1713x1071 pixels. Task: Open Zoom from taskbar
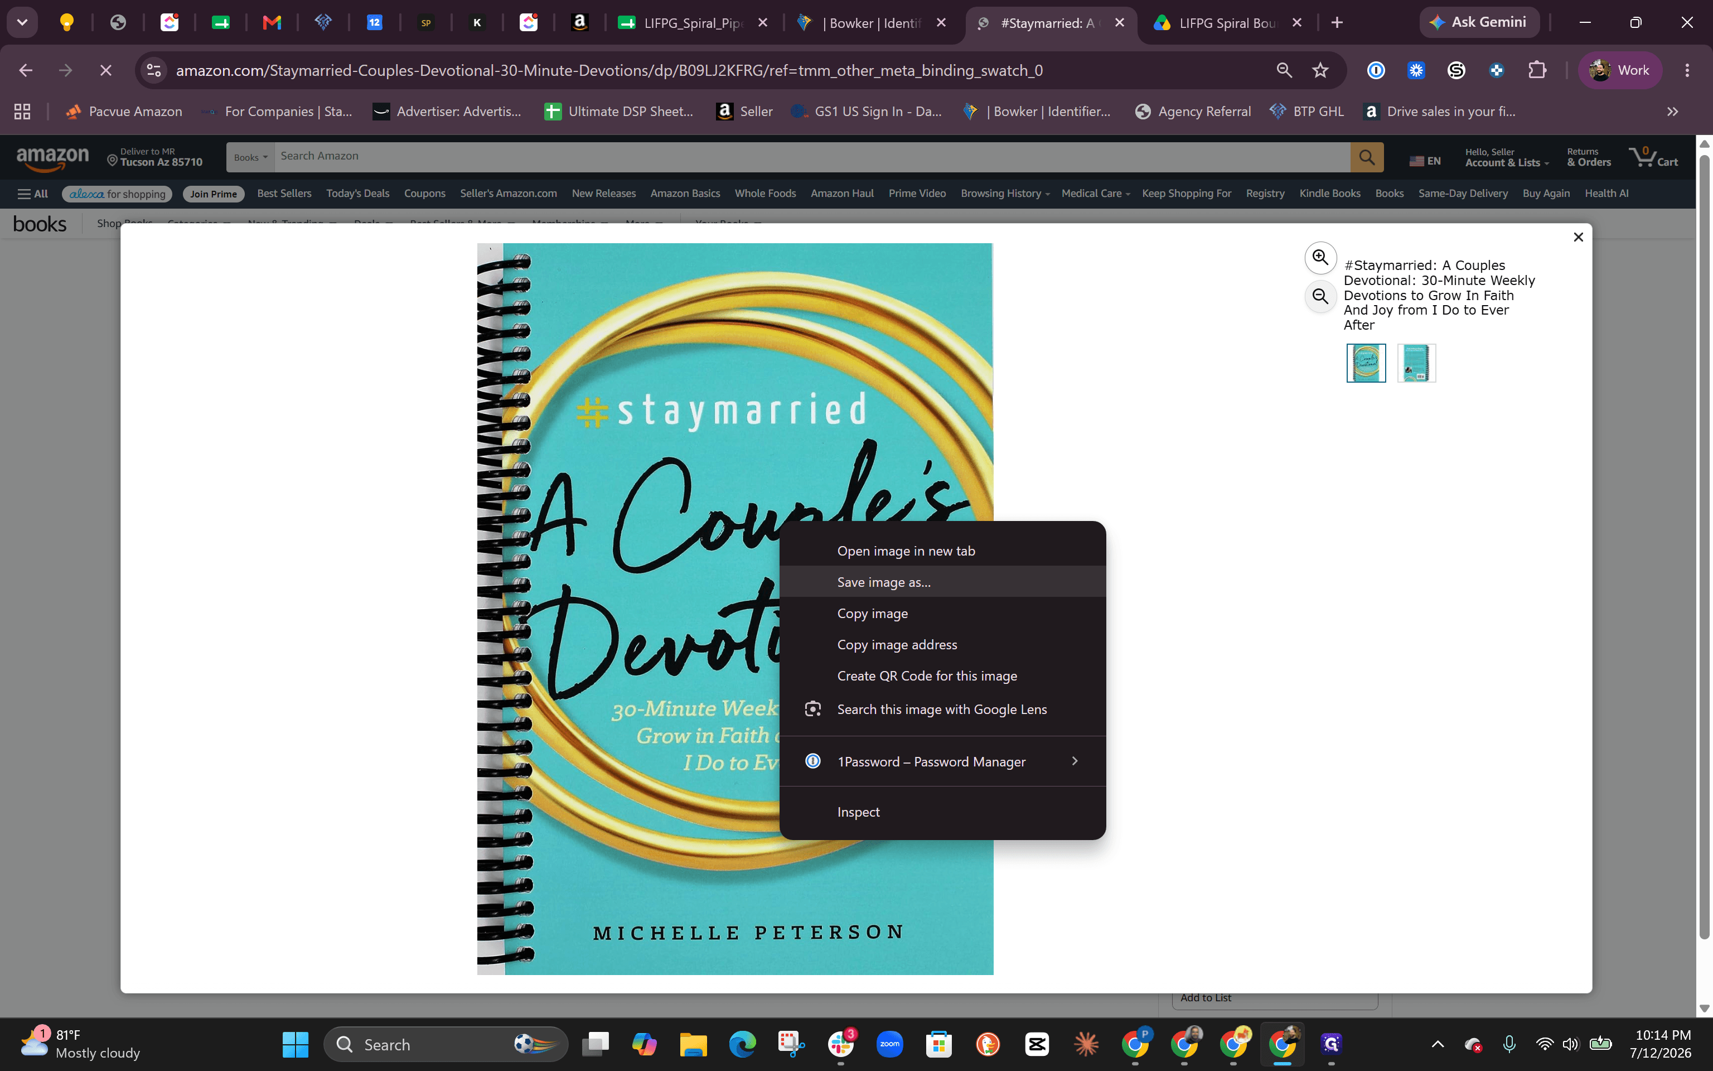coord(890,1044)
